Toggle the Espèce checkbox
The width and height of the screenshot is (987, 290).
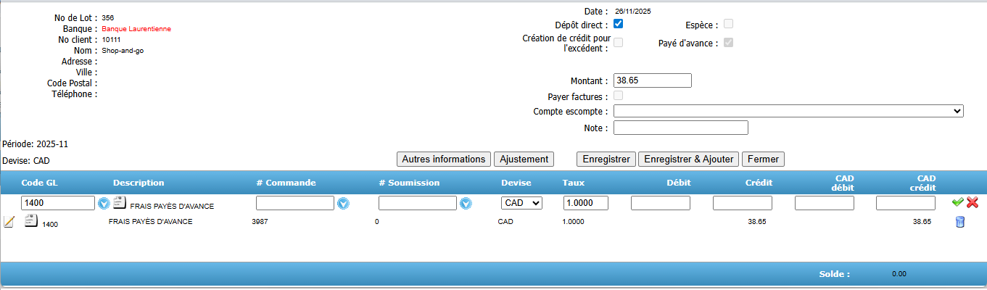coord(728,24)
